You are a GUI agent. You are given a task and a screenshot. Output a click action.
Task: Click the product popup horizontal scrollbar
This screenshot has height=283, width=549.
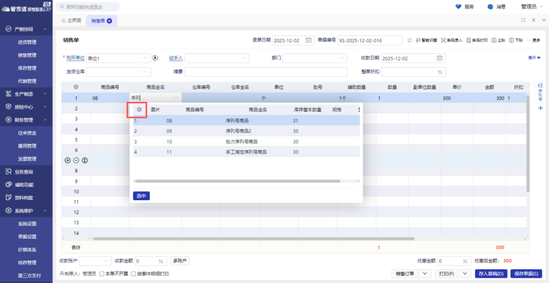point(238,181)
